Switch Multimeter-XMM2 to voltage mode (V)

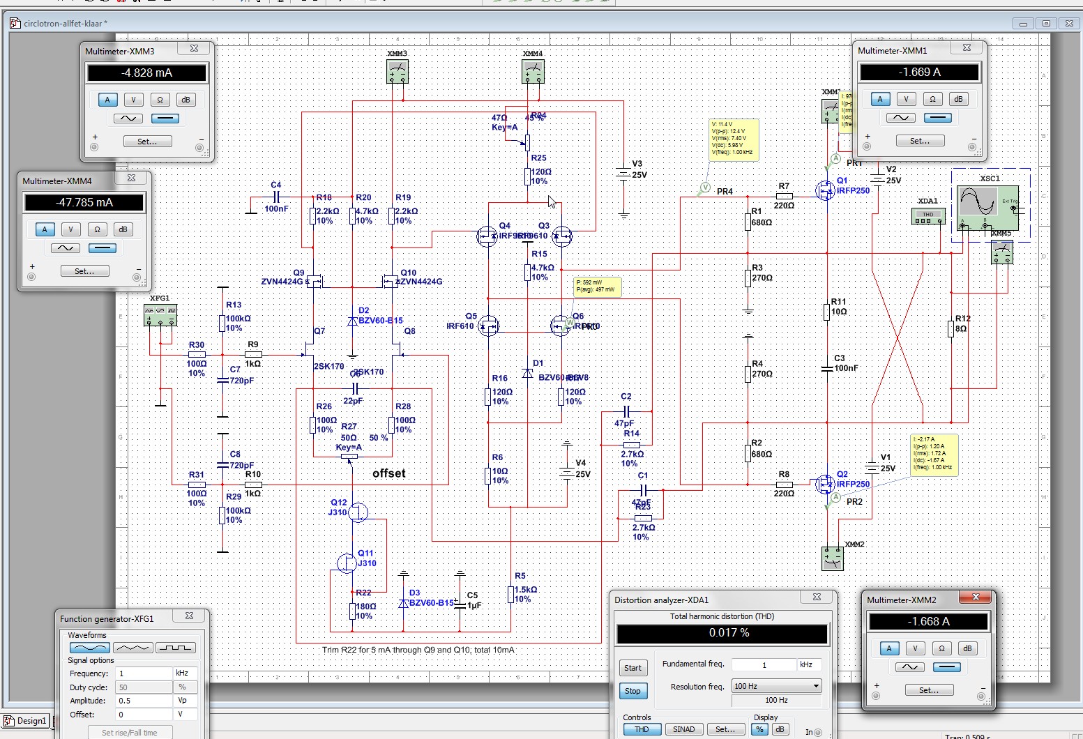pos(915,648)
